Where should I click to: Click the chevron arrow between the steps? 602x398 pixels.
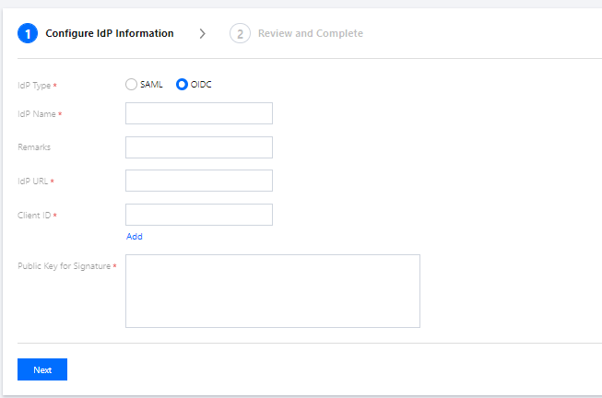[202, 34]
